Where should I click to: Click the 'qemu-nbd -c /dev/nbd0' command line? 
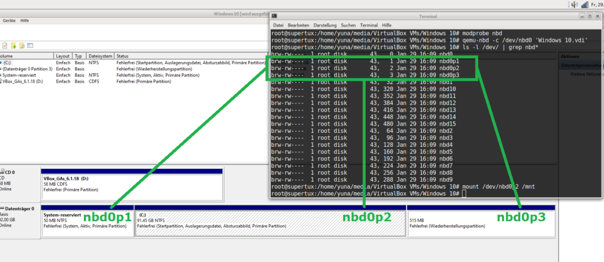(x=429, y=40)
